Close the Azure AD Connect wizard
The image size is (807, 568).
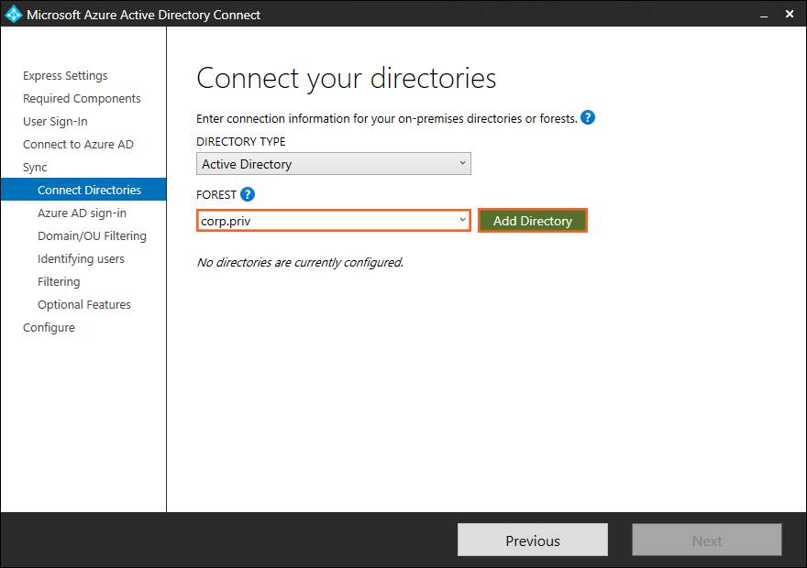(790, 15)
